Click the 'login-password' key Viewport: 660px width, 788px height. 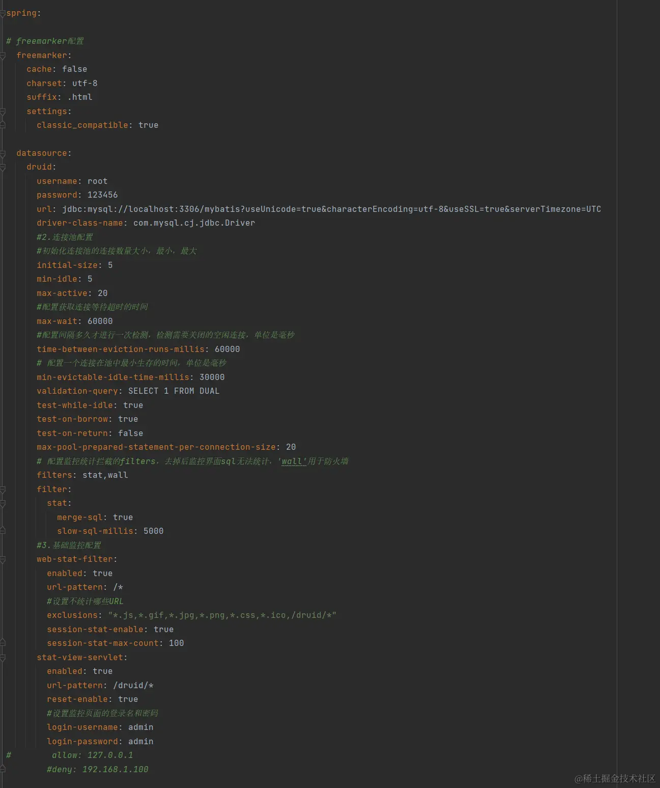[x=82, y=742]
